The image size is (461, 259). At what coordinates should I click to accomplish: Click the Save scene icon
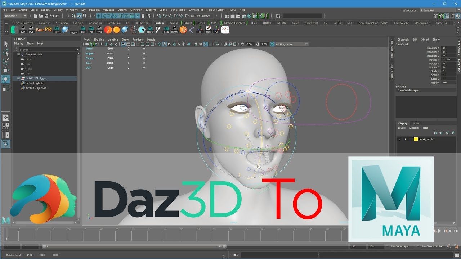tap(46, 16)
